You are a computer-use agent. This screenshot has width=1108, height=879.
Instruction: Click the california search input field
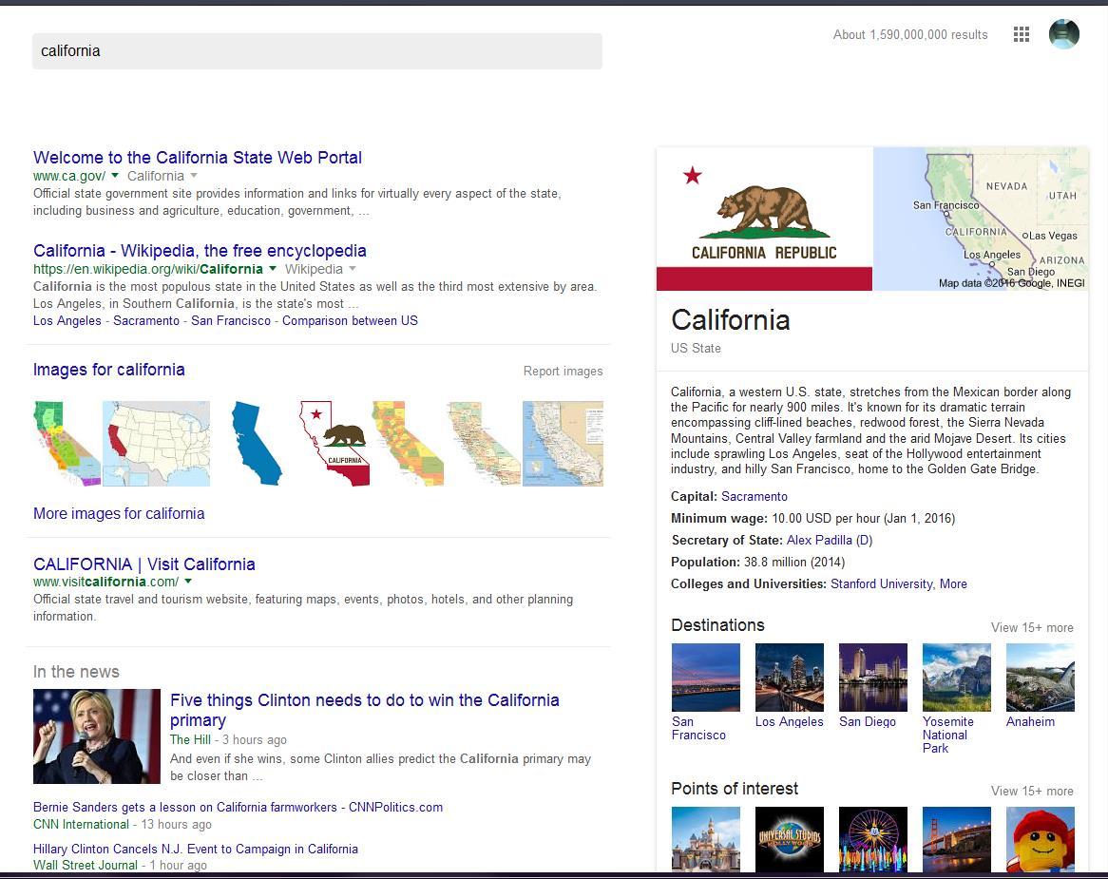[317, 51]
